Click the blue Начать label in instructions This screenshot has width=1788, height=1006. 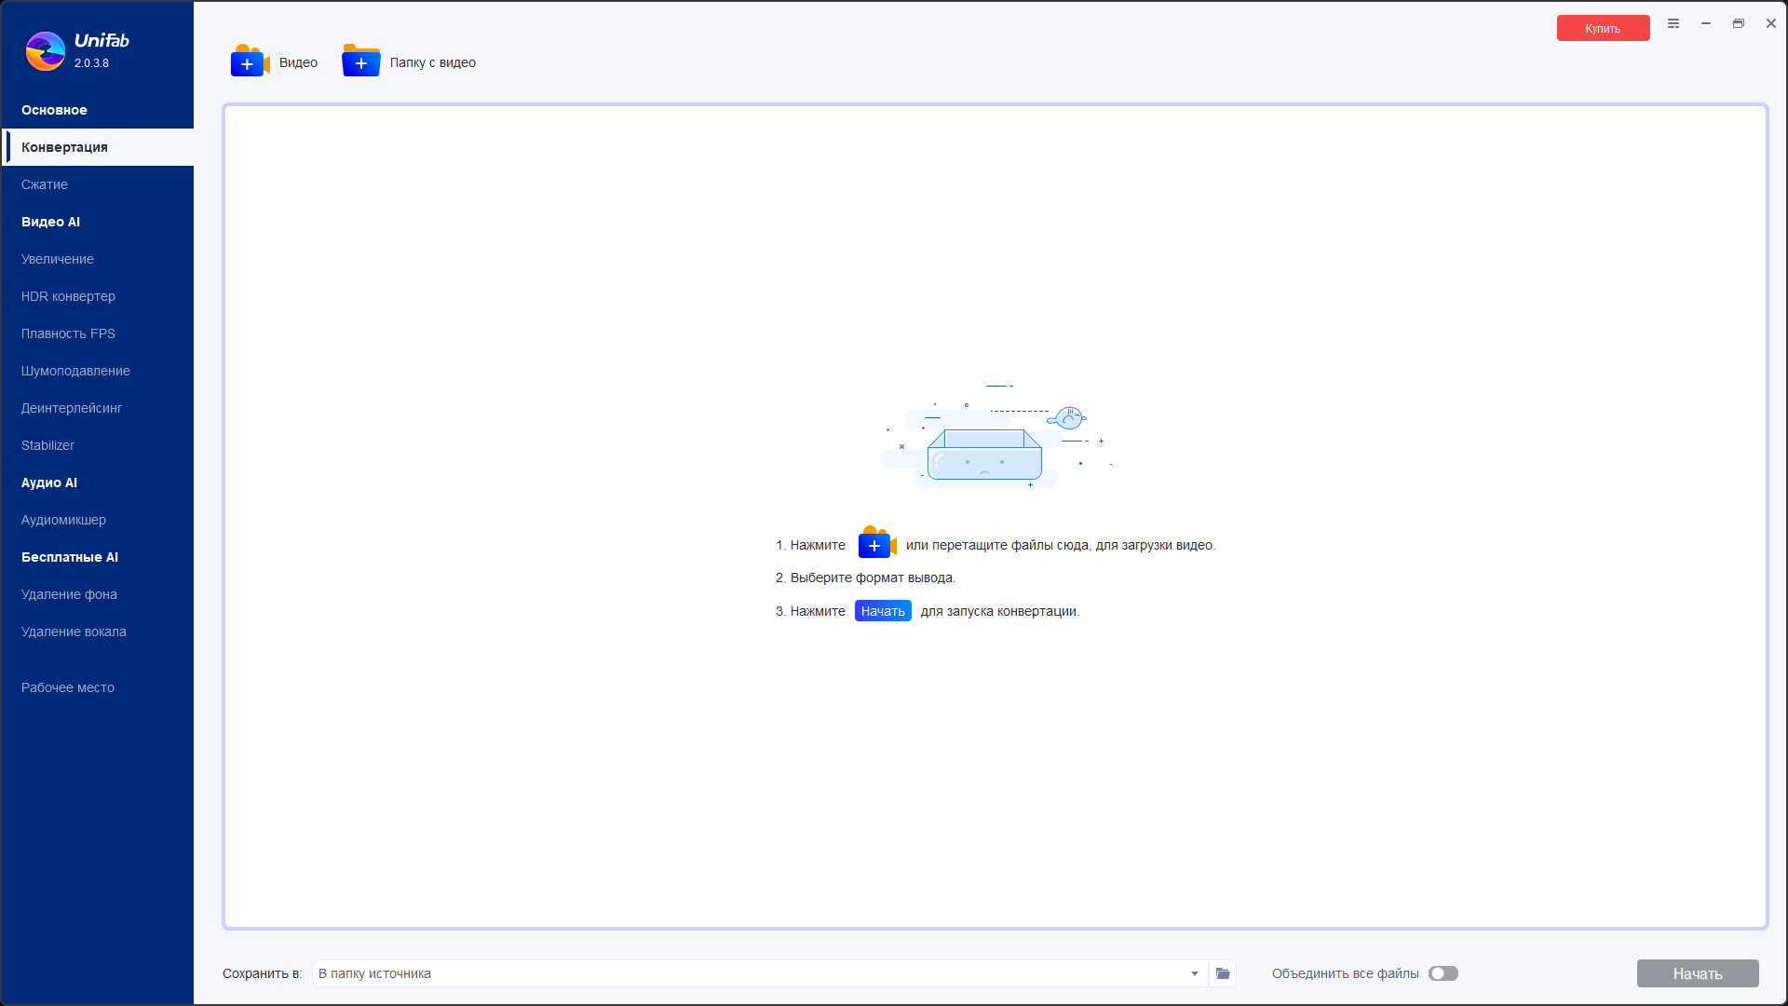(x=882, y=611)
